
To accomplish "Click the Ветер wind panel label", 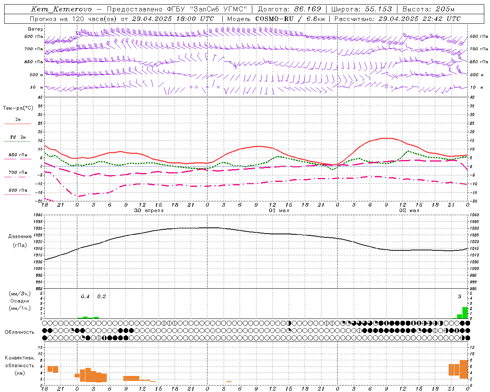I will click(x=36, y=29).
